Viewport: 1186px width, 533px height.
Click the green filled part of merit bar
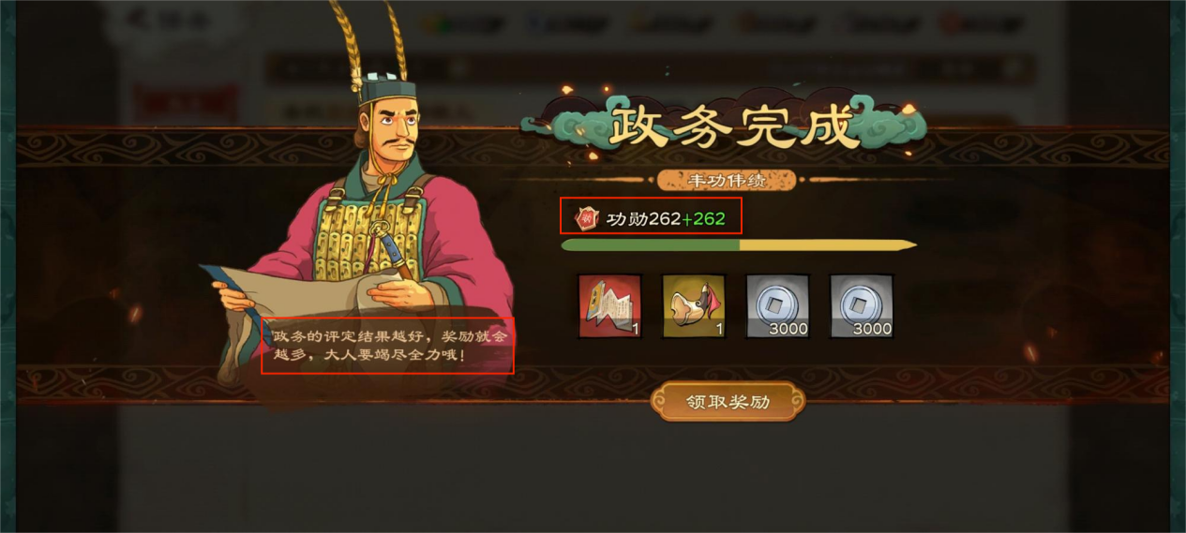click(650, 245)
